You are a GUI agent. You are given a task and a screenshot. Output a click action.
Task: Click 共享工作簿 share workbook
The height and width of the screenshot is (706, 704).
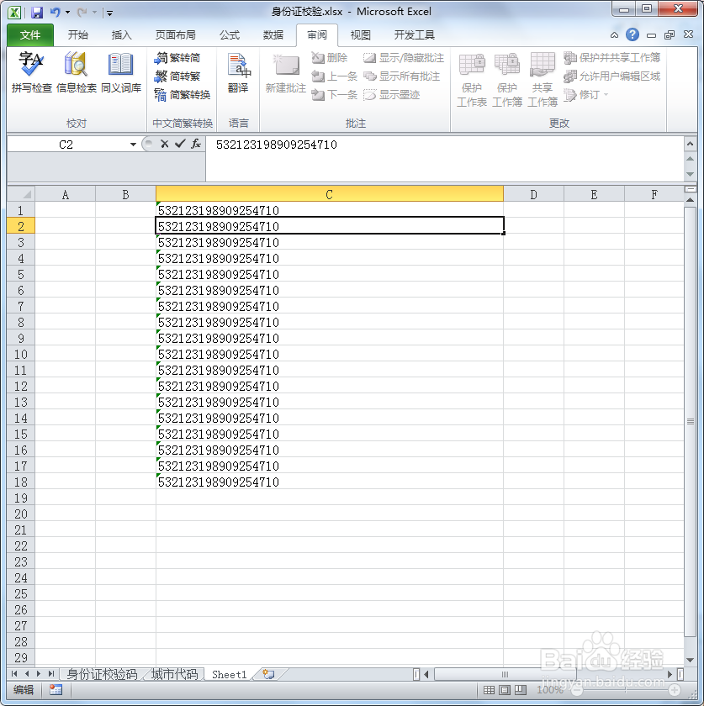tap(543, 79)
